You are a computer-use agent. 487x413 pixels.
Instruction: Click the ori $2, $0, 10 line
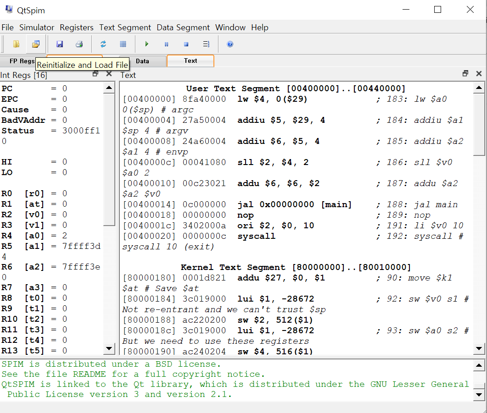tap(292, 226)
